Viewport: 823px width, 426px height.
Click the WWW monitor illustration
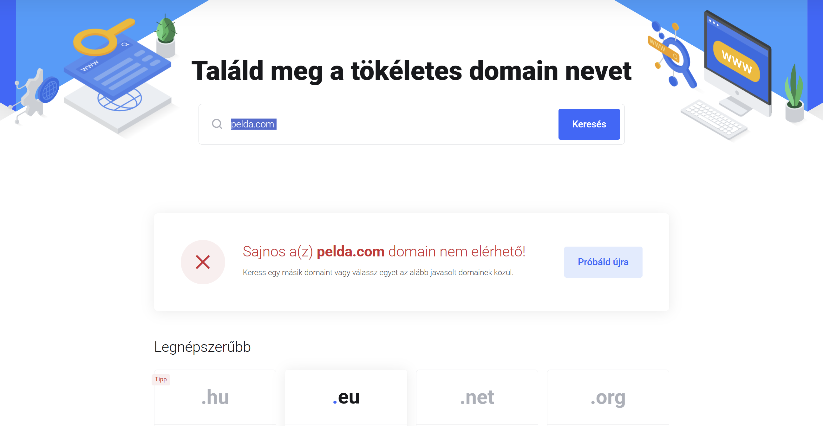click(x=739, y=57)
